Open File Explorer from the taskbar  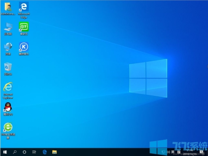54,152
